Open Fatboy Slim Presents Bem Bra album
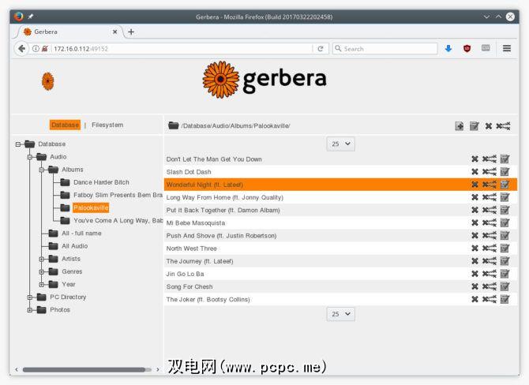This screenshot has width=529, height=385. click(x=118, y=195)
